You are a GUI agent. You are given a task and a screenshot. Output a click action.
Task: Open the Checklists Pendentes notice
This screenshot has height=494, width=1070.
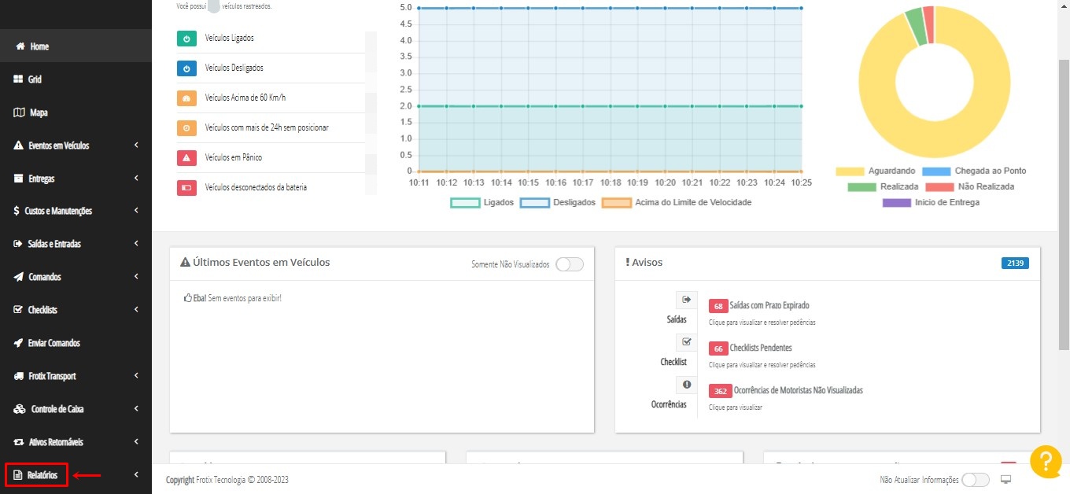coord(760,348)
